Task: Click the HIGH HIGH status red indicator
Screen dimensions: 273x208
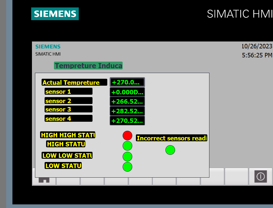Action: coord(127,136)
